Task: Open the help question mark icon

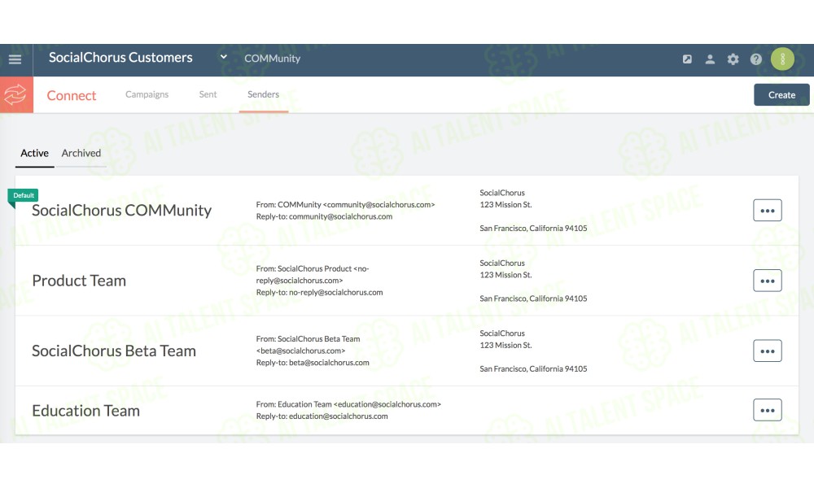Action: click(x=756, y=59)
